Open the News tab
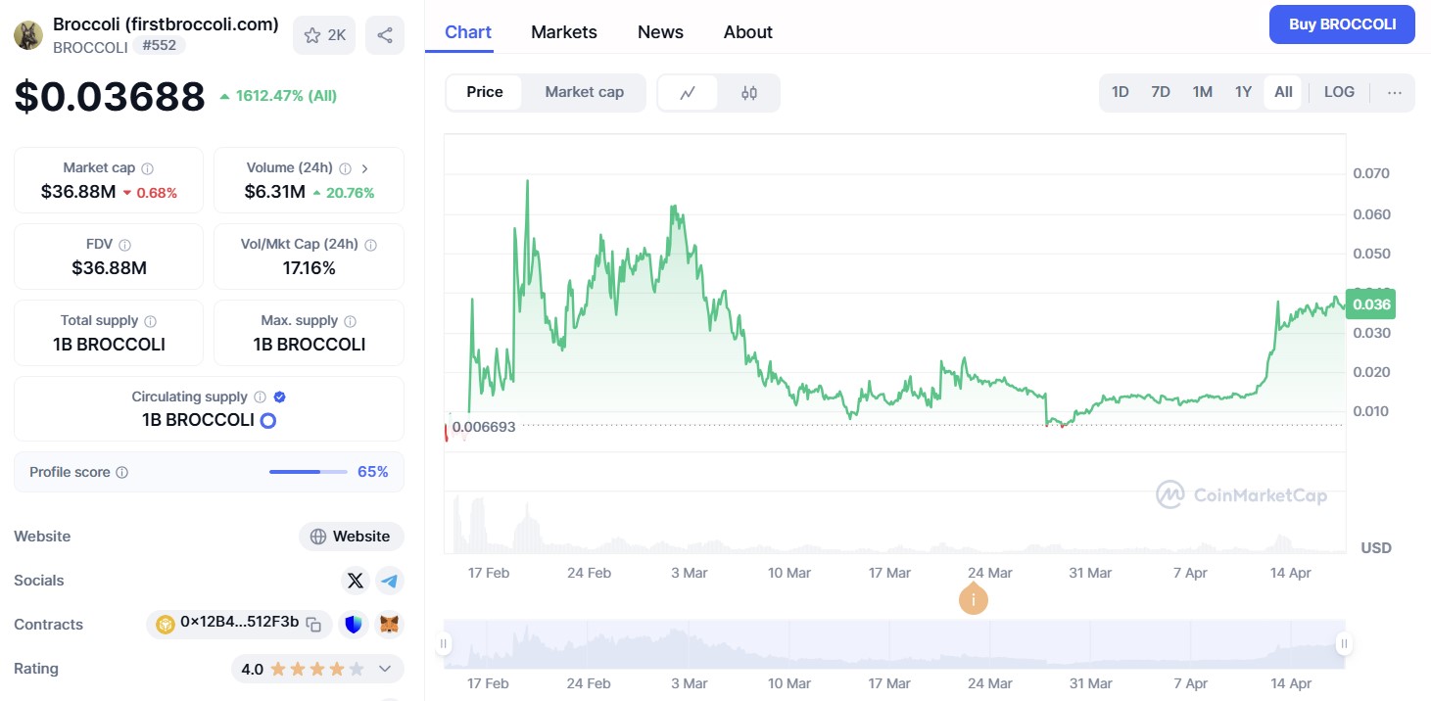This screenshot has width=1431, height=701. [x=660, y=32]
